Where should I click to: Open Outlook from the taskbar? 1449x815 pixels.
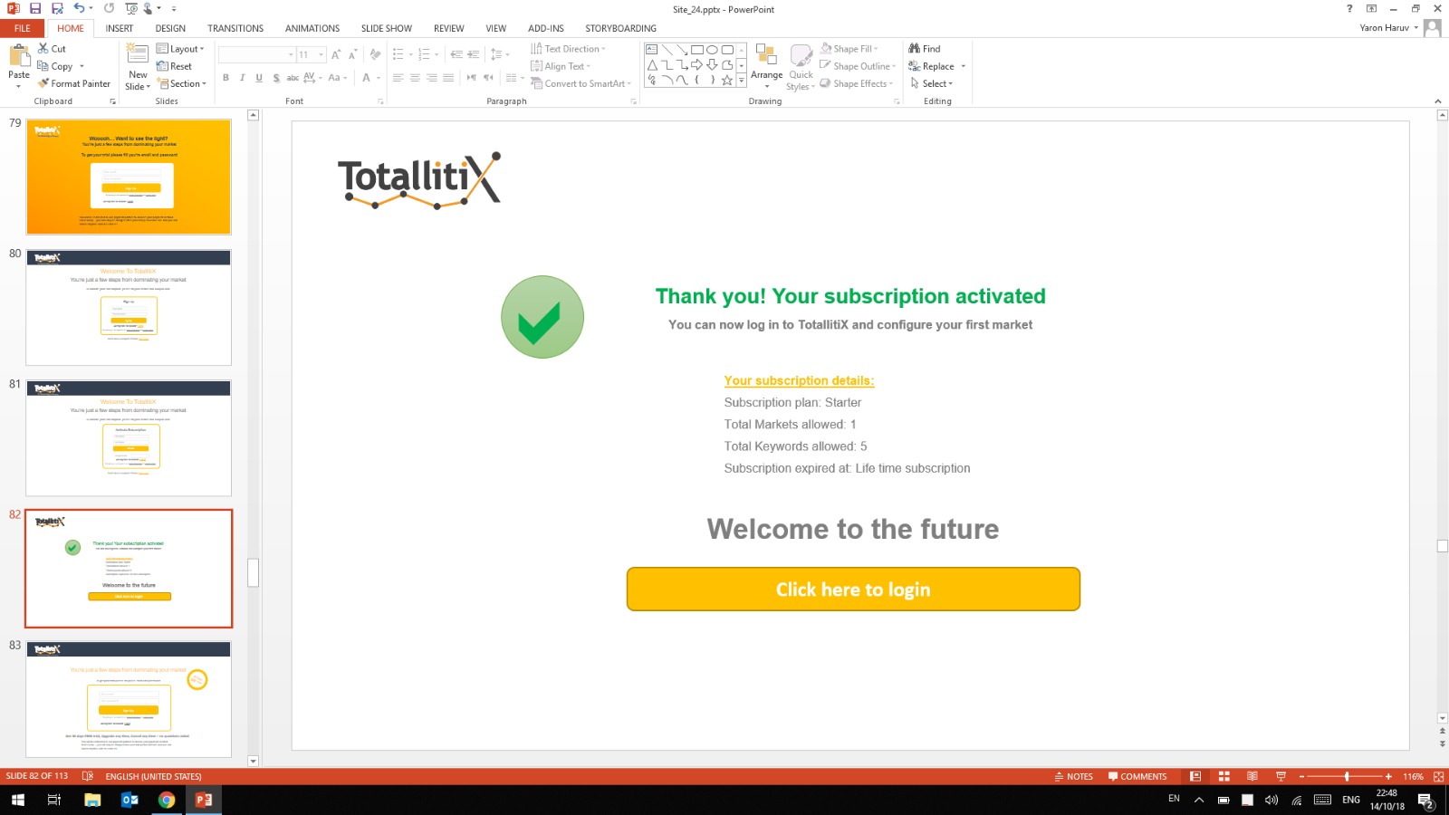click(x=130, y=800)
